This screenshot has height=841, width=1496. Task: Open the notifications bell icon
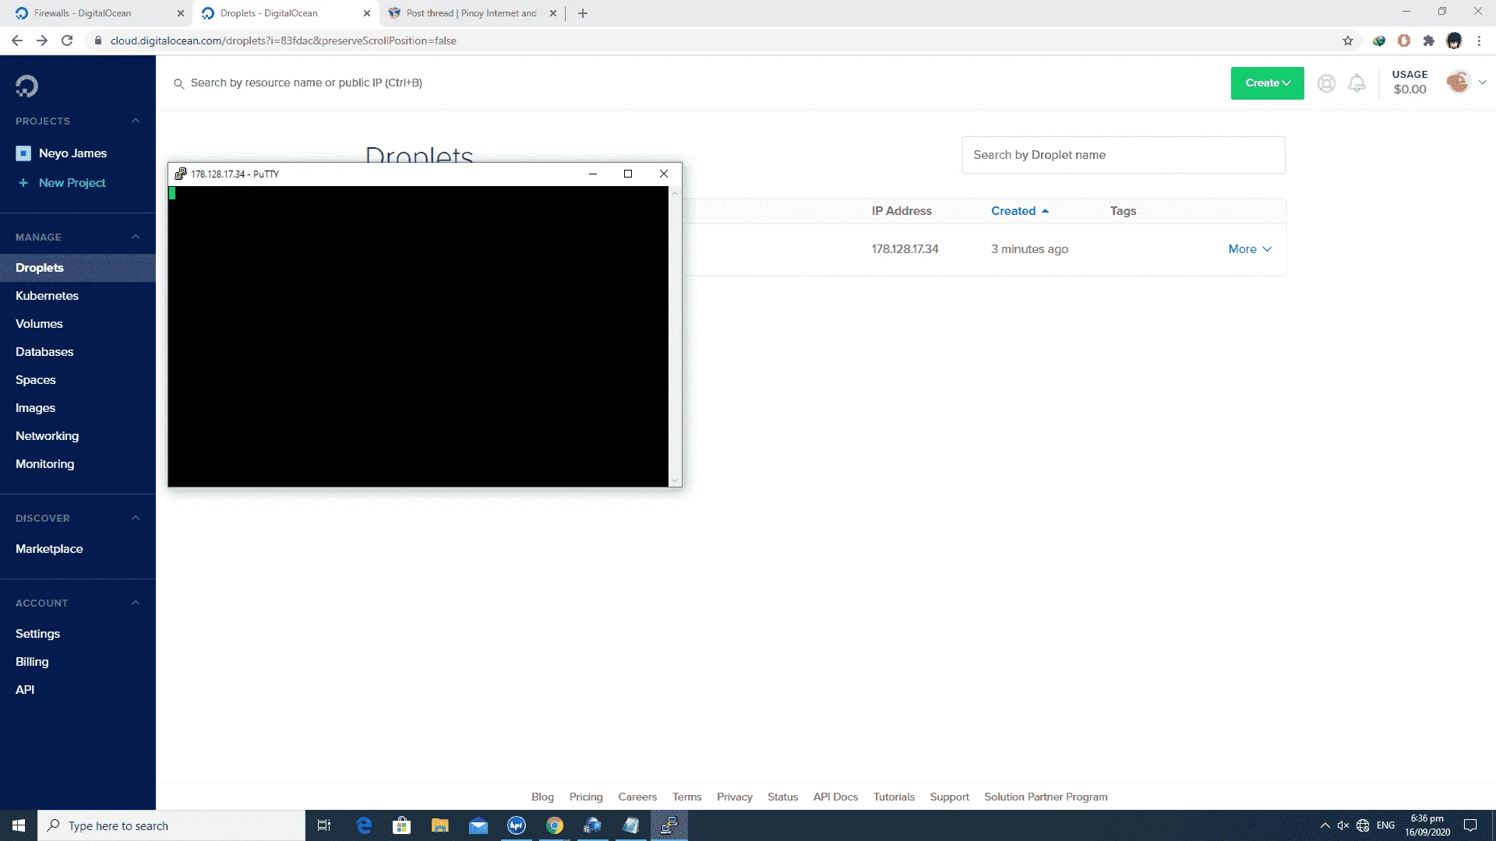[x=1357, y=83]
